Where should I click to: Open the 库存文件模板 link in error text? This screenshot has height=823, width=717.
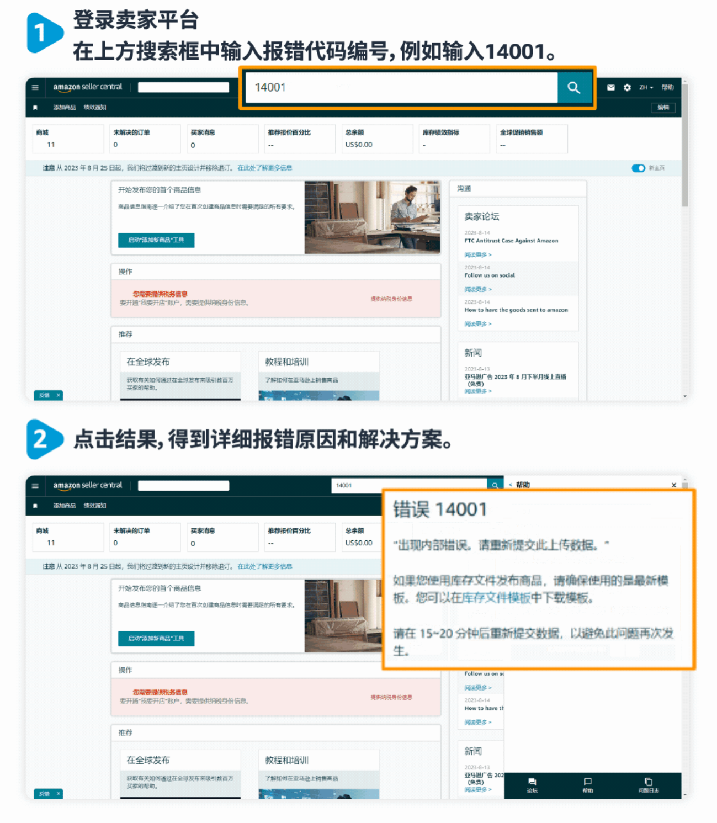pyautogui.click(x=496, y=598)
